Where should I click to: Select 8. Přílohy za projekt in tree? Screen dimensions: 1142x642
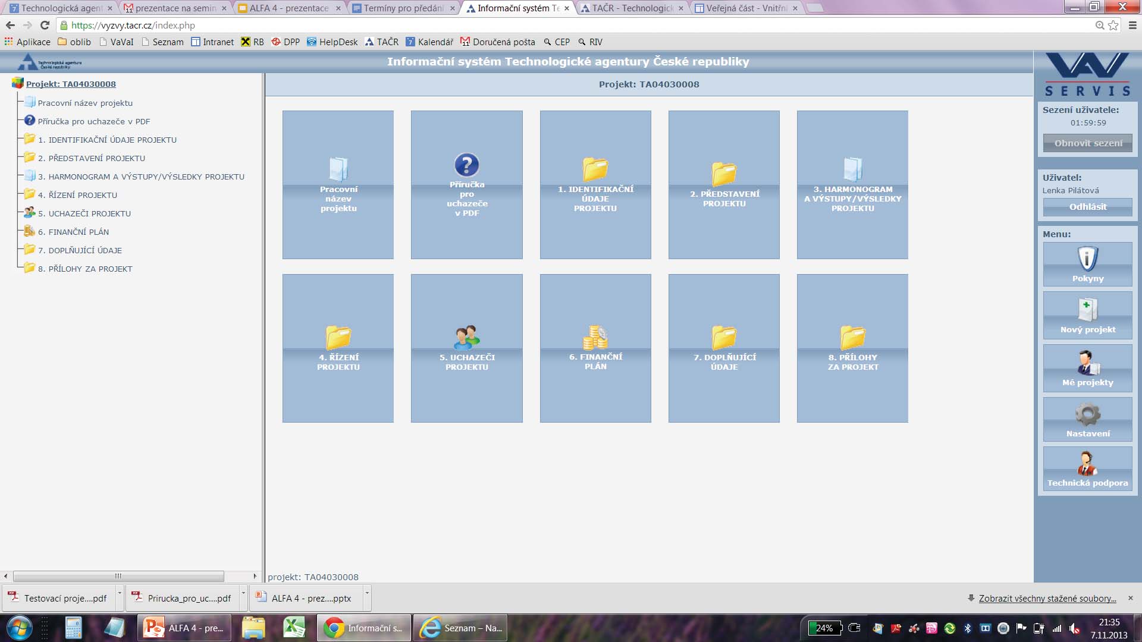tap(85, 269)
